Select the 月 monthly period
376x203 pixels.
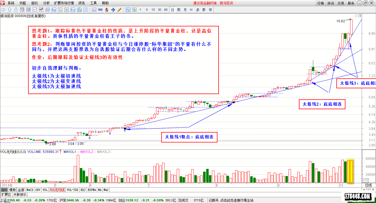coord(185,10)
